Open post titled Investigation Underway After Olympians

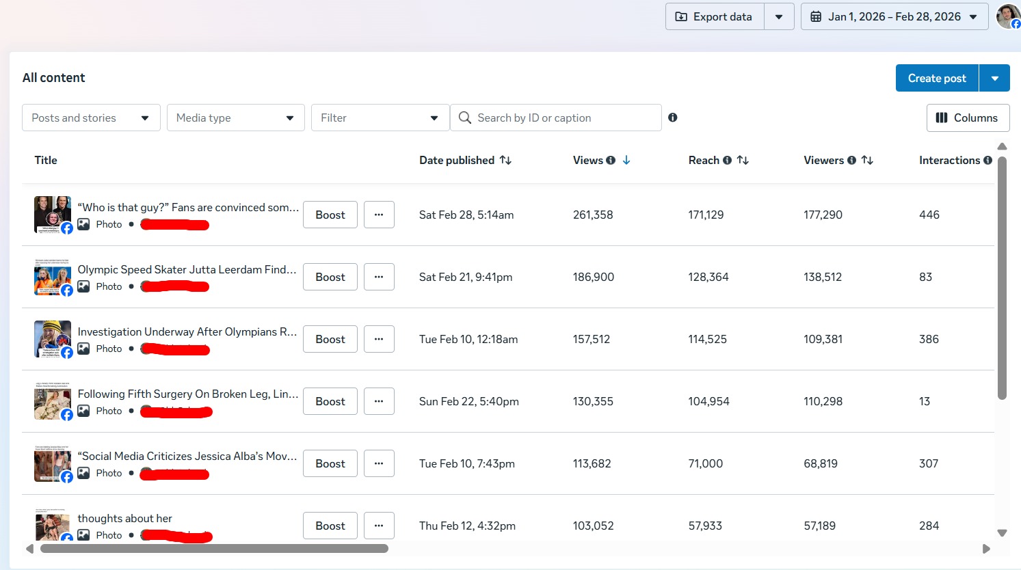pyautogui.click(x=187, y=331)
